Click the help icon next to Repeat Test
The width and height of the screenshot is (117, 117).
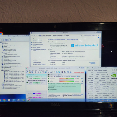(82, 95)
